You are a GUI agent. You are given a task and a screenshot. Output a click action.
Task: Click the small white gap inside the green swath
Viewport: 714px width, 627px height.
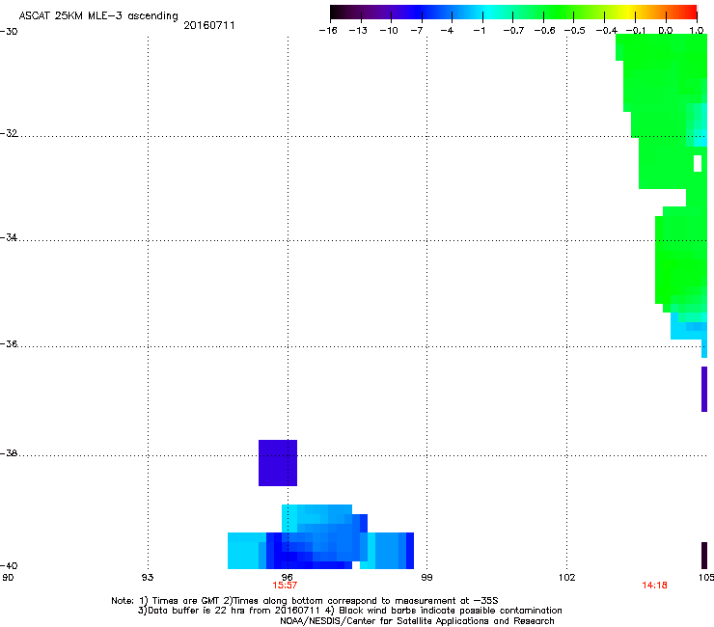pos(698,163)
